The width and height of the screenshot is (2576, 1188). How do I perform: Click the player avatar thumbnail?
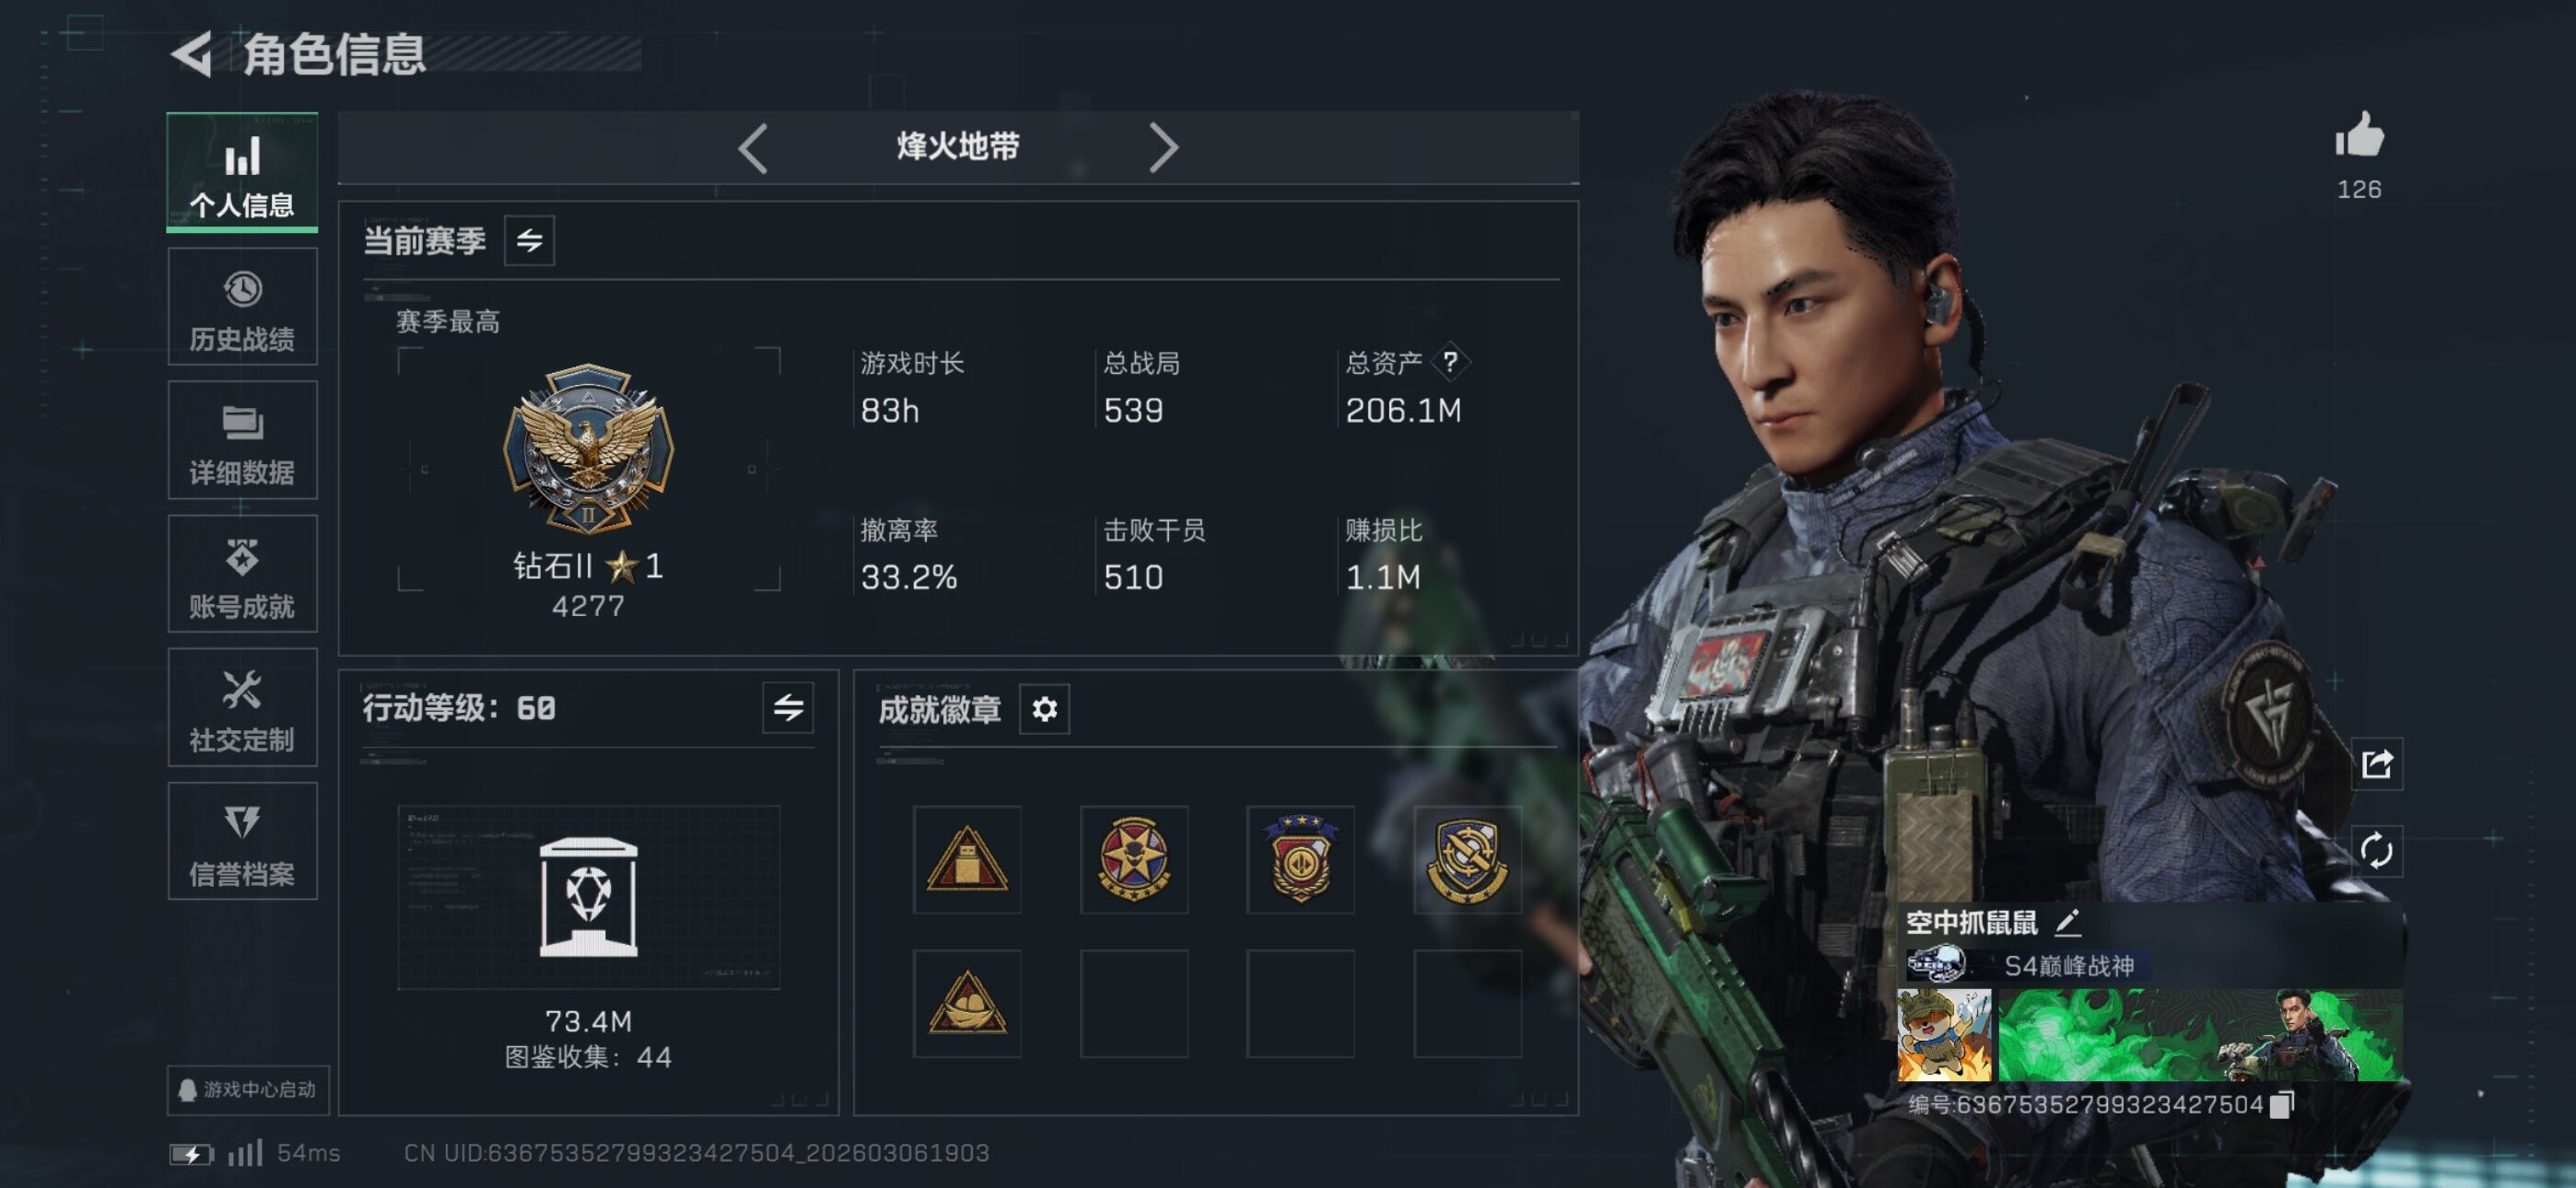pos(1944,1035)
